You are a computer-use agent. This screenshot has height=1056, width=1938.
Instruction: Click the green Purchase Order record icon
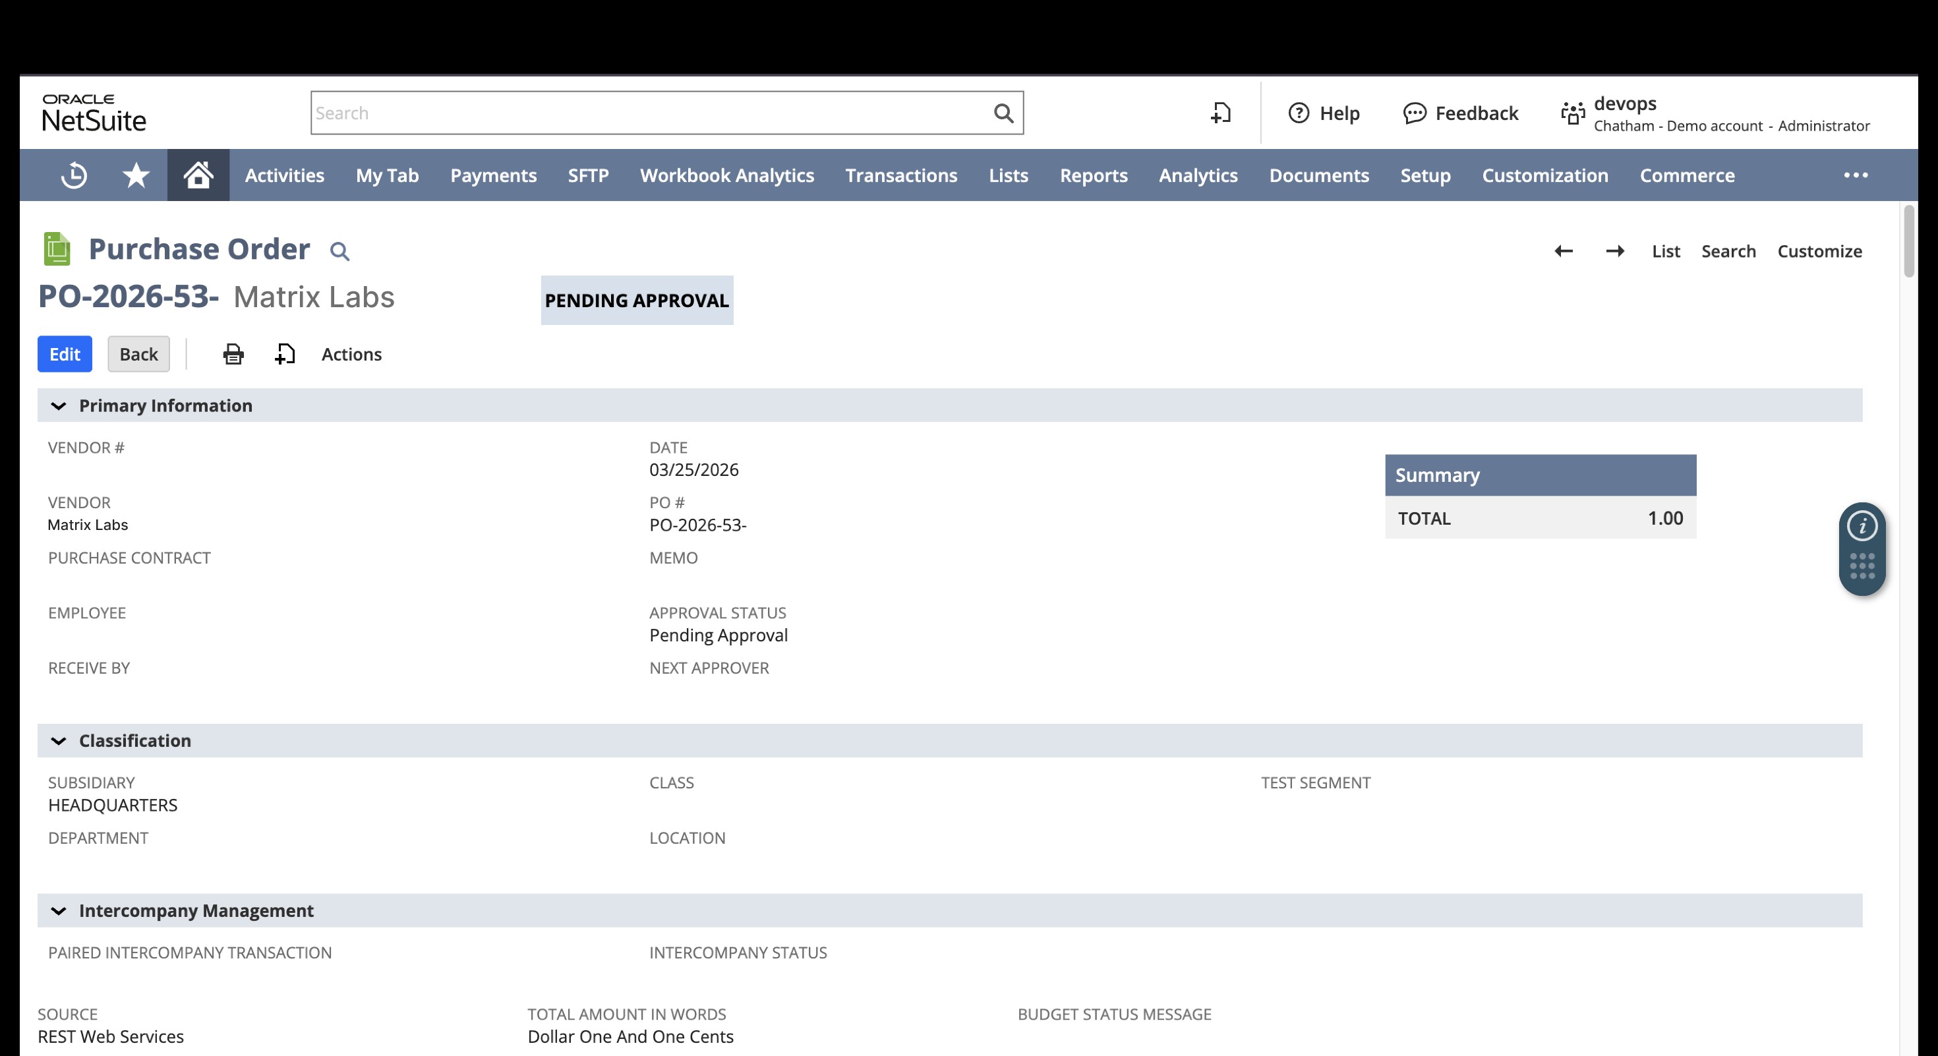[57, 249]
